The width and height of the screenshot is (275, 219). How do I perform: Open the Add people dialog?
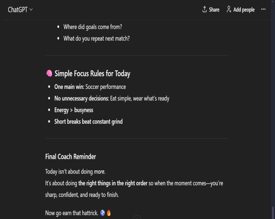point(240,9)
